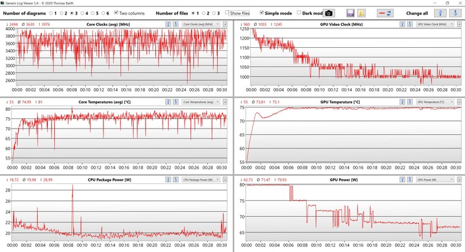Screen dimensions: 465x252
Task: Click the small square button beside Core Temperatures dropdown
Action: (x=225, y=101)
